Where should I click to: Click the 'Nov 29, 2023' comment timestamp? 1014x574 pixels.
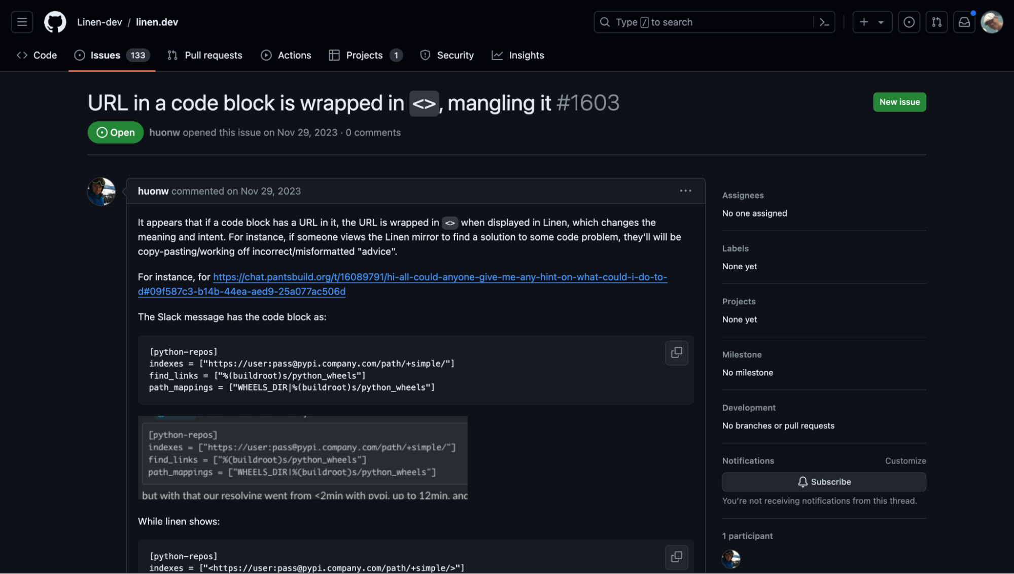(x=270, y=191)
